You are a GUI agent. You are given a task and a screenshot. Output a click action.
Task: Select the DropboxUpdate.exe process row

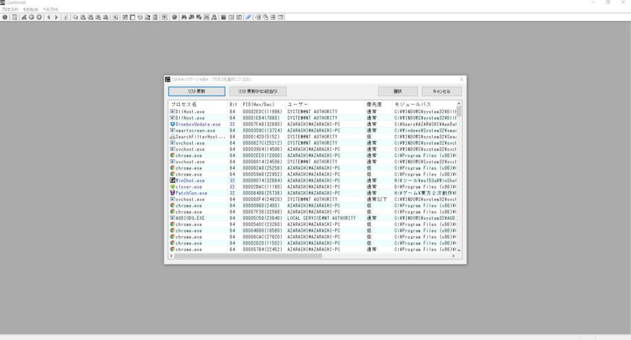[312, 124]
